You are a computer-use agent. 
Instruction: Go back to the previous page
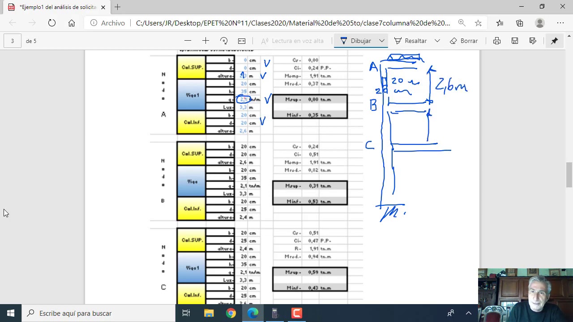(13, 23)
